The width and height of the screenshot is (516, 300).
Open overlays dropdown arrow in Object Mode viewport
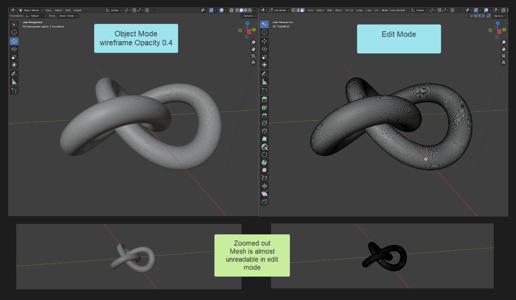[x=227, y=10]
